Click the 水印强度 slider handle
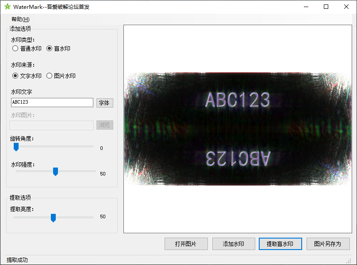Image resolution: width=357 pixels, height=265 pixels. point(55,172)
